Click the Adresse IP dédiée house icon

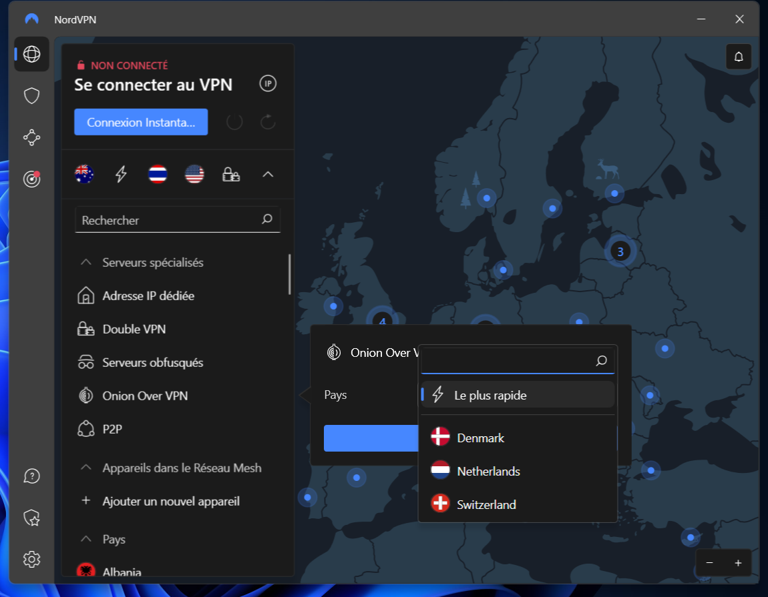pyautogui.click(x=85, y=295)
